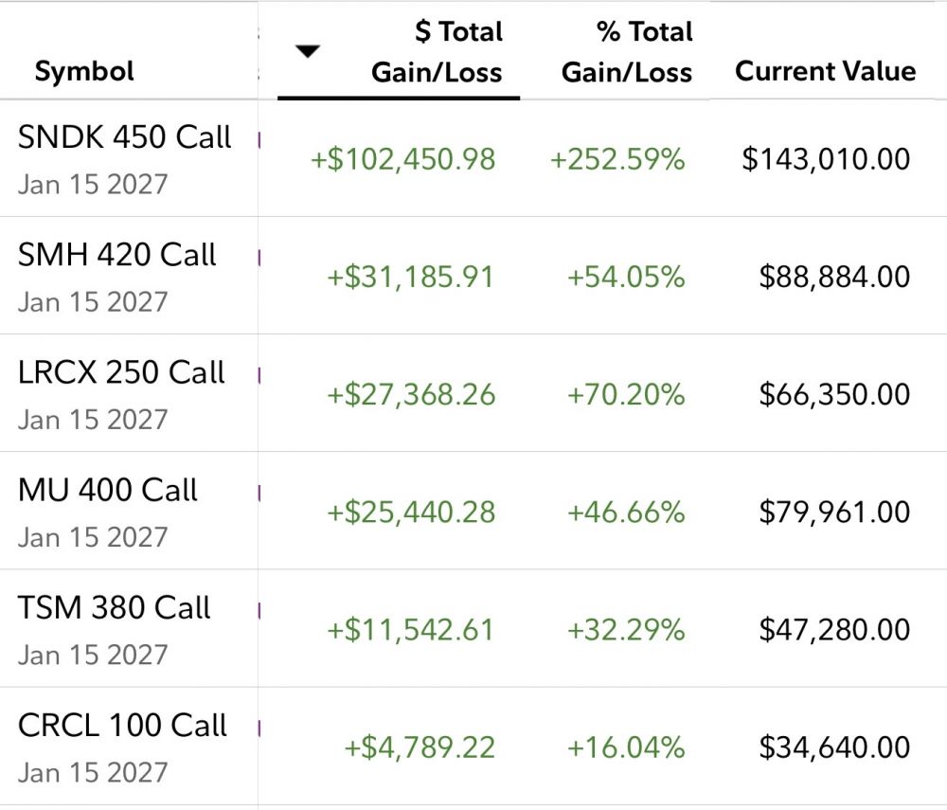947x810 pixels.
Task: Click SNDK current value $143,010.00
Action: tap(826, 159)
